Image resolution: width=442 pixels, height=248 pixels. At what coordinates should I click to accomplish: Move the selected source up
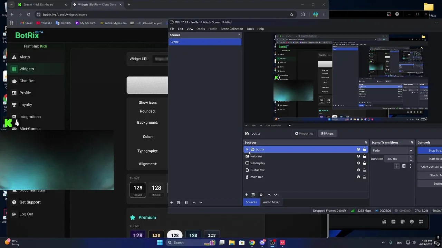click(269, 195)
